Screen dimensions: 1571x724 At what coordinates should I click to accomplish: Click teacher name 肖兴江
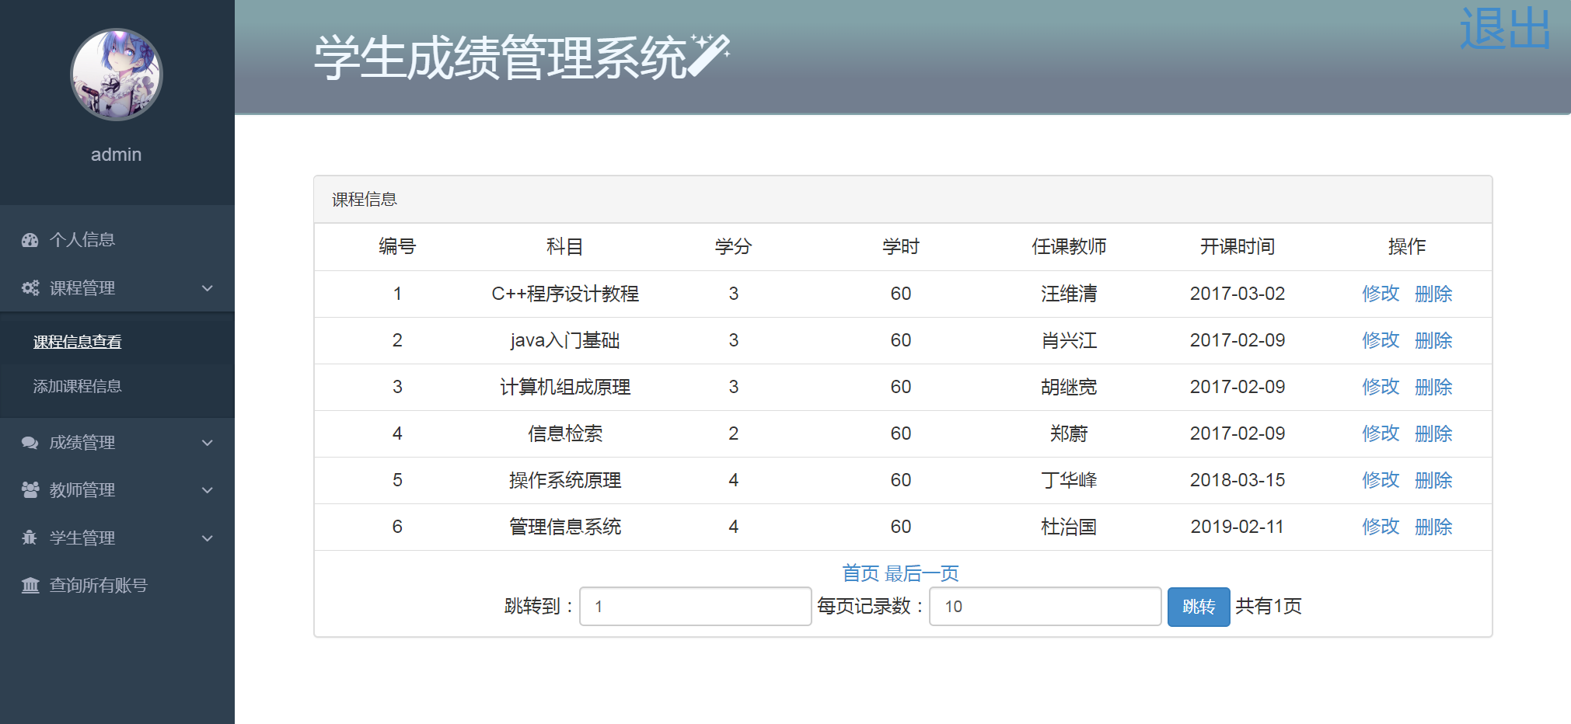(1069, 340)
